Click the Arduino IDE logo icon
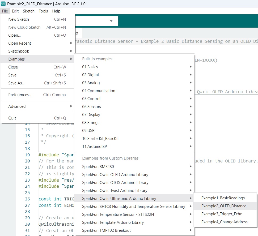Image resolution: width=258 pixels, height=236 pixels. pyautogui.click(x=3, y=4)
